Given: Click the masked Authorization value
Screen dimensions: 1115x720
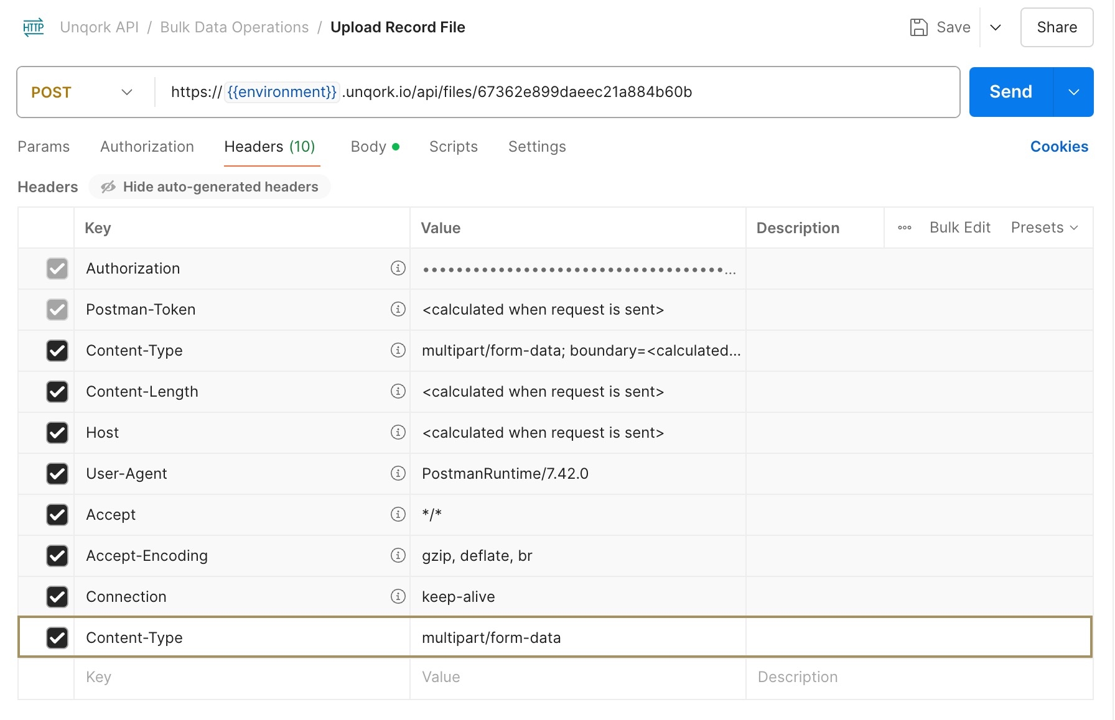Looking at the screenshot, I should [x=579, y=269].
